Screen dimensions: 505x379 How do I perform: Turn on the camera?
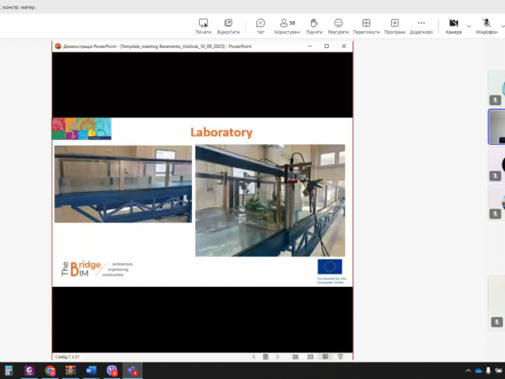click(x=453, y=26)
